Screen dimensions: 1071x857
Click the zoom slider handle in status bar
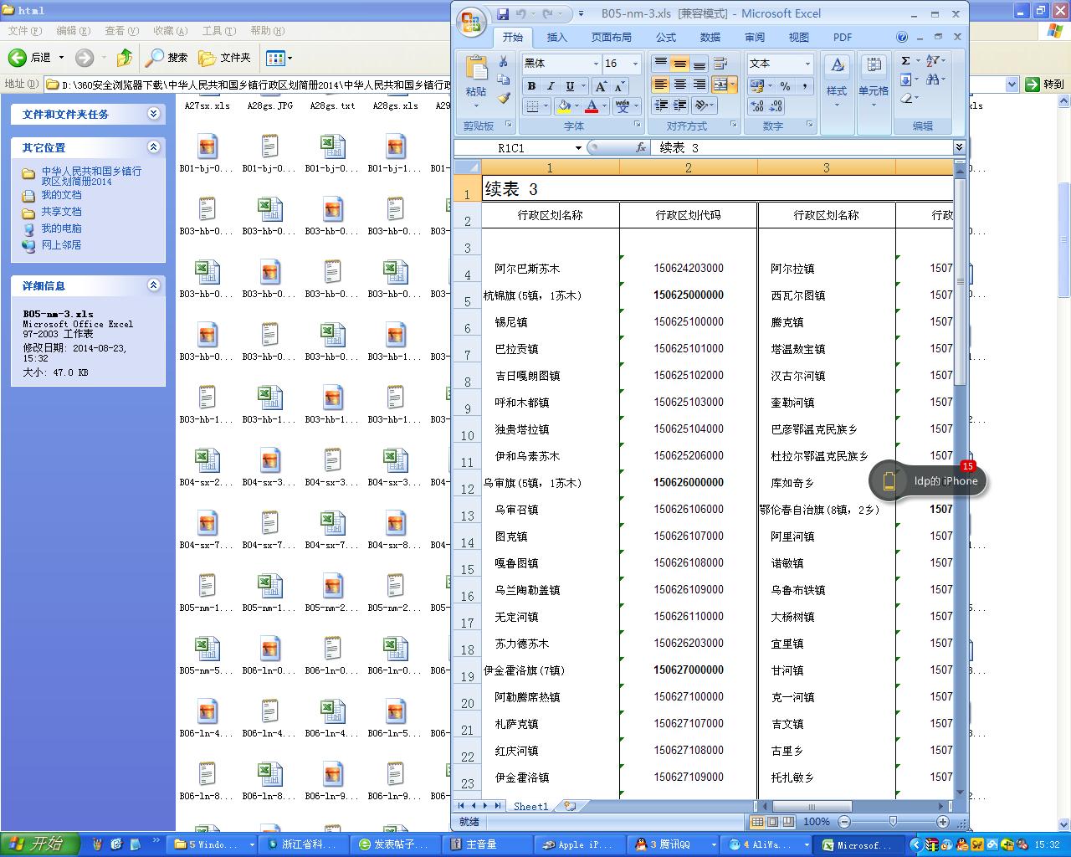893,822
